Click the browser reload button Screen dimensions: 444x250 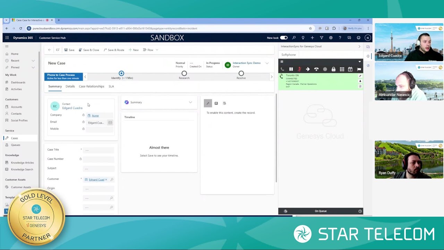coord(20,28)
